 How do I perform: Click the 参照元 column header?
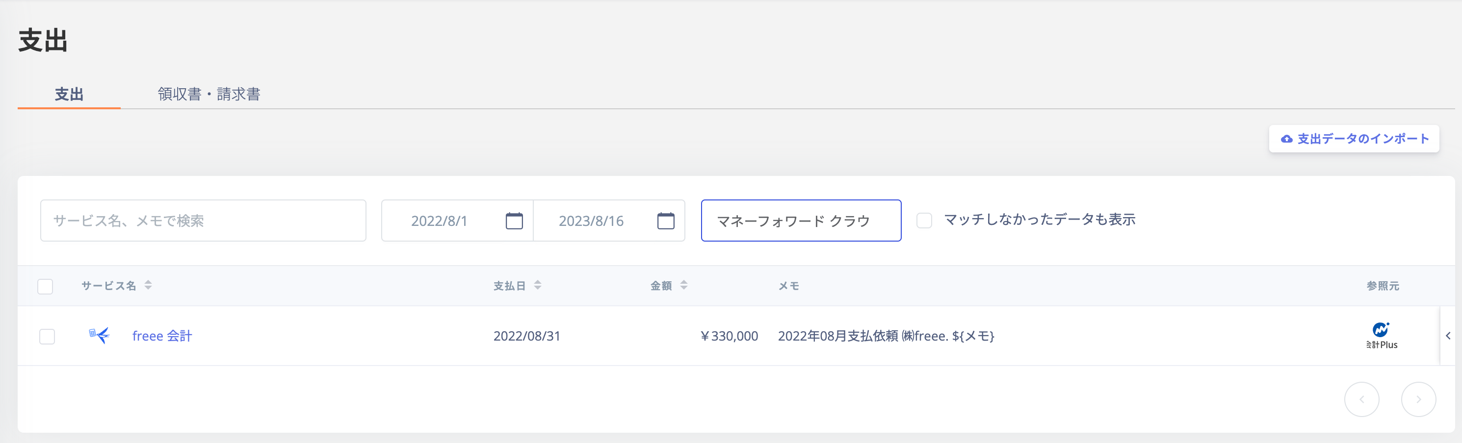click(1383, 286)
